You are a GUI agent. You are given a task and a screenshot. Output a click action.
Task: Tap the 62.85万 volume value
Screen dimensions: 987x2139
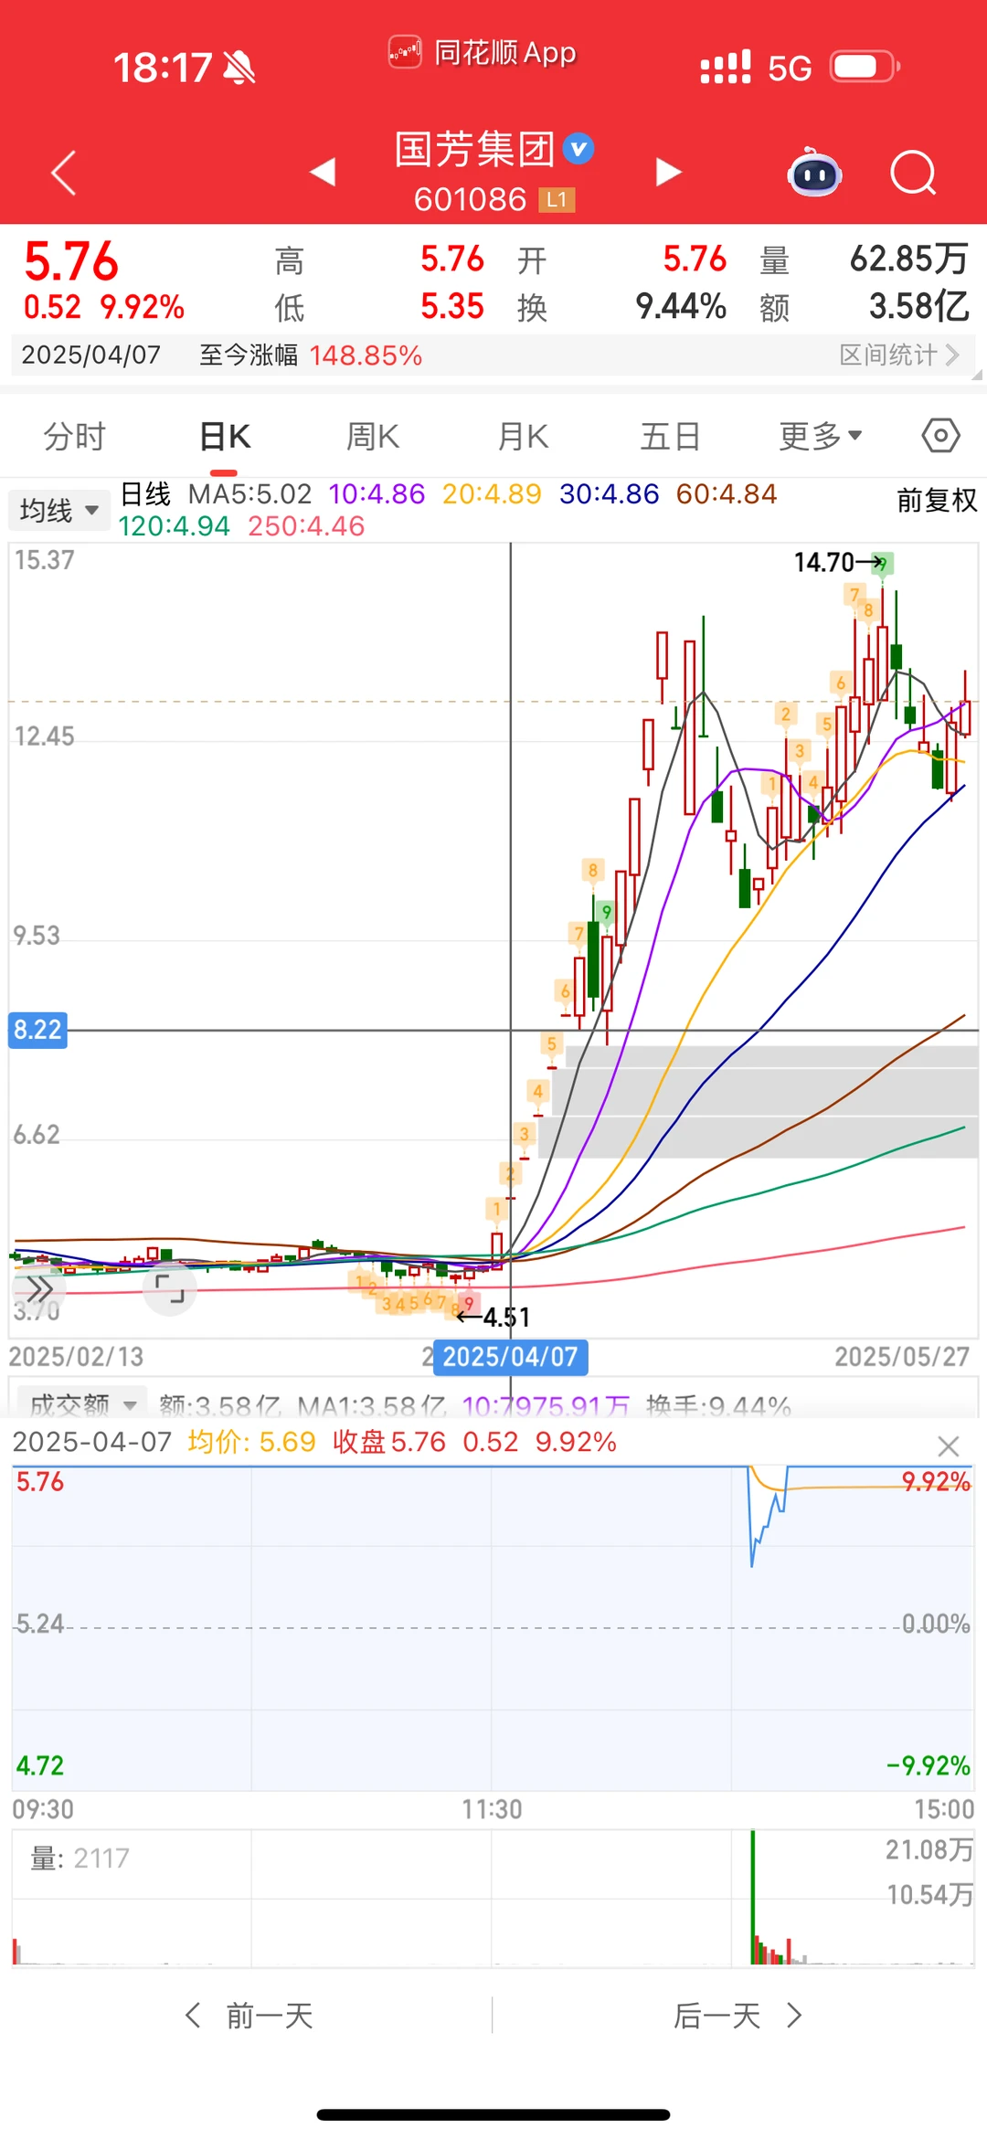[908, 259]
